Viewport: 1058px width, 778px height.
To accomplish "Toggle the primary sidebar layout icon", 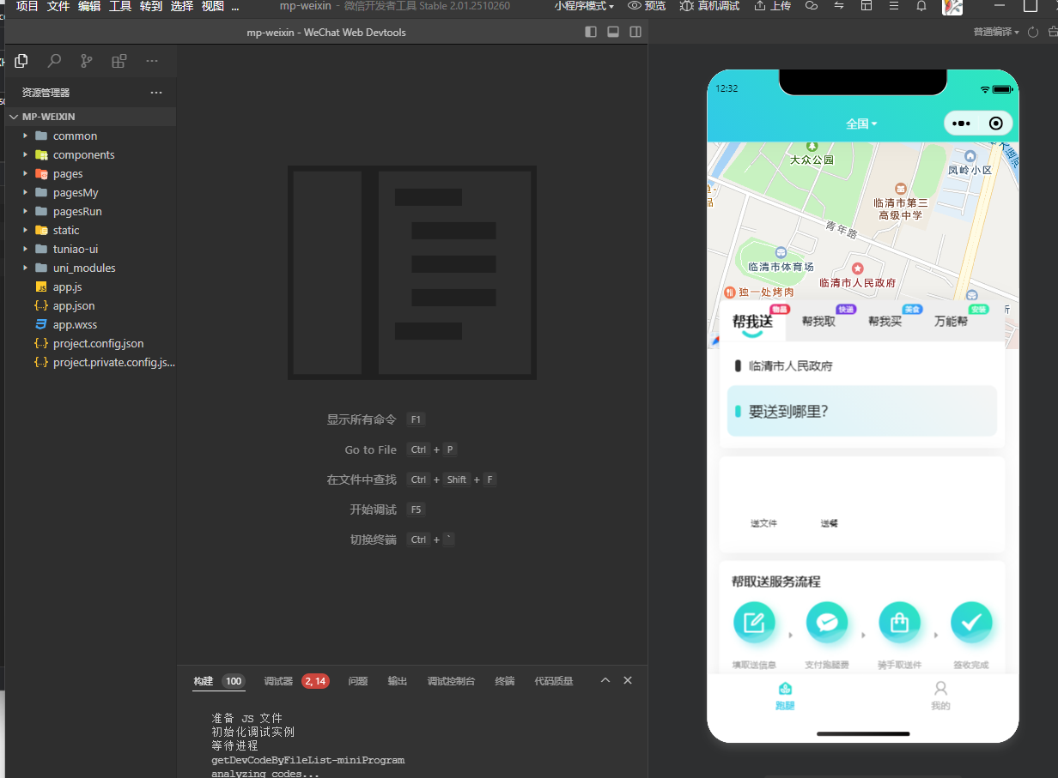I will (x=591, y=32).
